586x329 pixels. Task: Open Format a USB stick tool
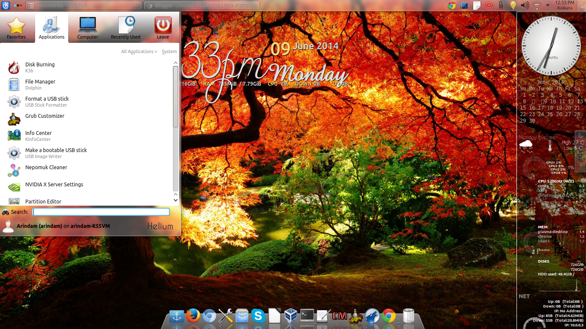point(89,102)
